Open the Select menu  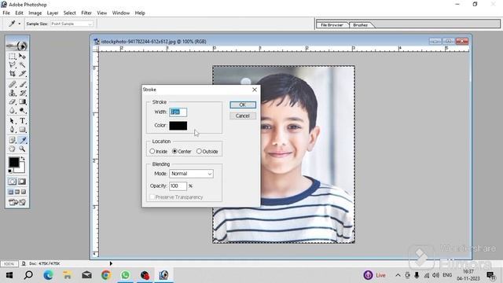[69, 13]
